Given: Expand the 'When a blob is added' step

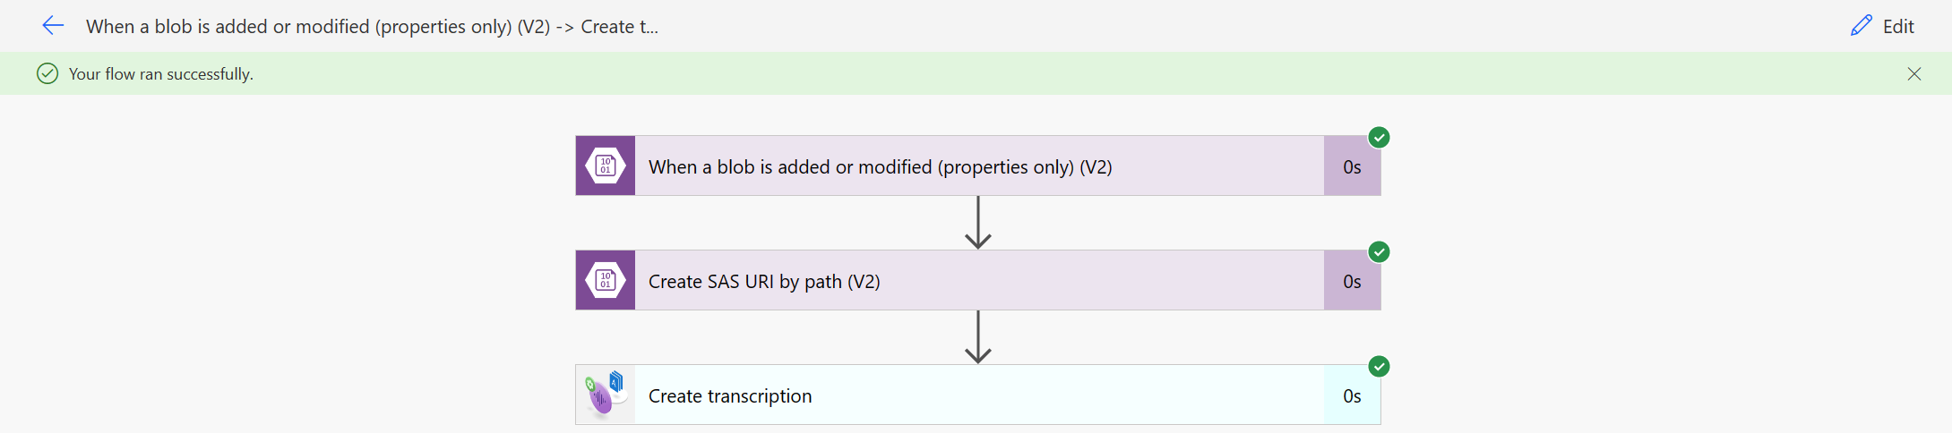Looking at the screenshot, I should coord(880,167).
